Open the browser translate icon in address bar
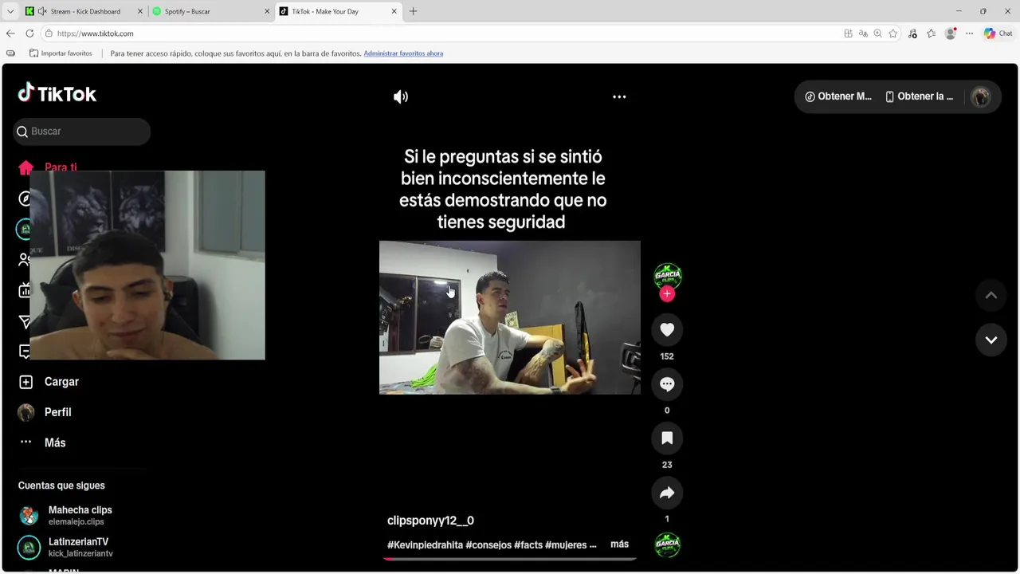1020x574 pixels. tap(863, 33)
